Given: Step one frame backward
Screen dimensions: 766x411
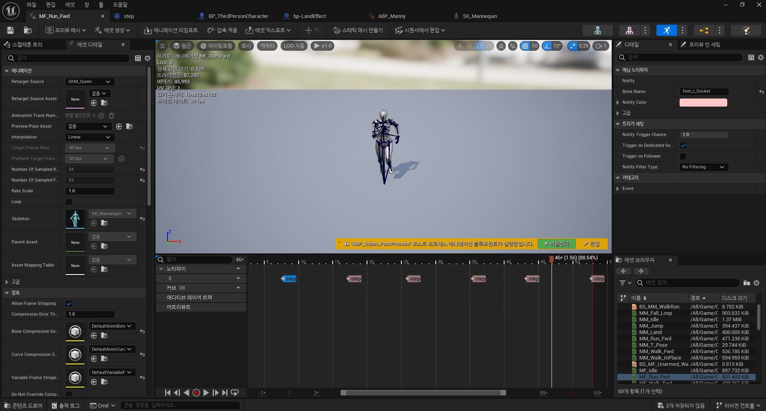Looking at the screenshot, I should pos(177,393).
